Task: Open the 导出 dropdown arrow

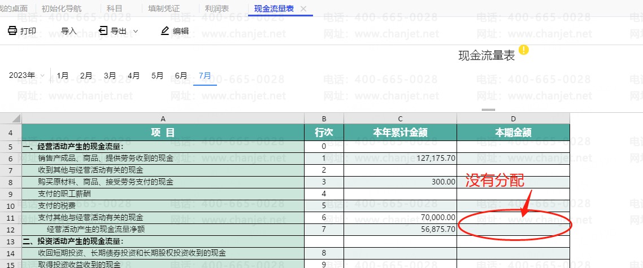Action: coord(136,32)
